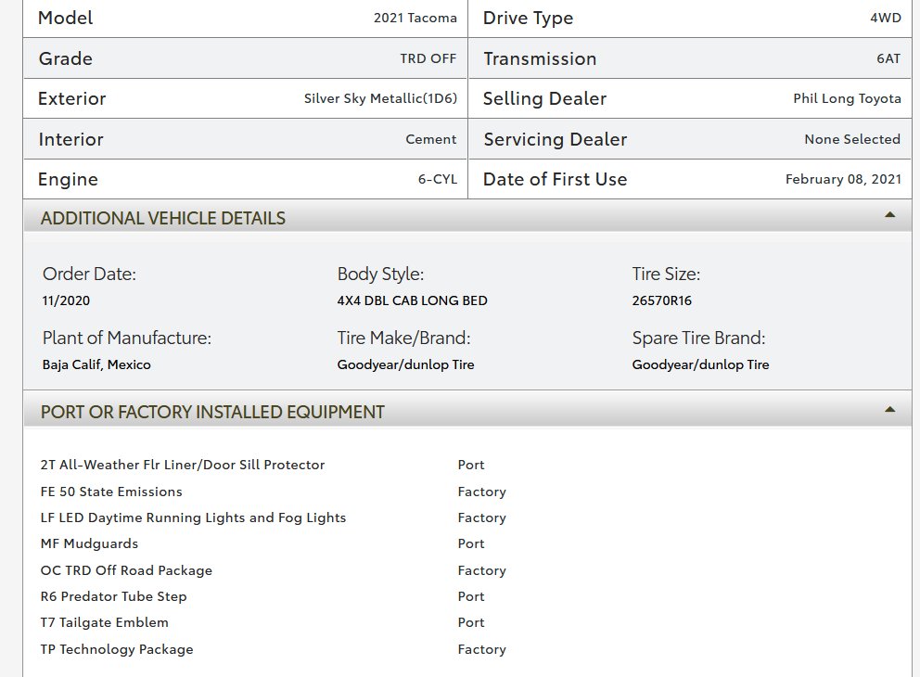Click the R6 Predator Tube Step item
This screenshot has width=920, height=677.
coord(113,596)
